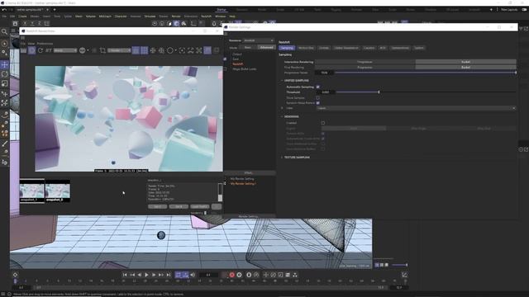Select the crop region tool in RenderView

coord(102,50)
